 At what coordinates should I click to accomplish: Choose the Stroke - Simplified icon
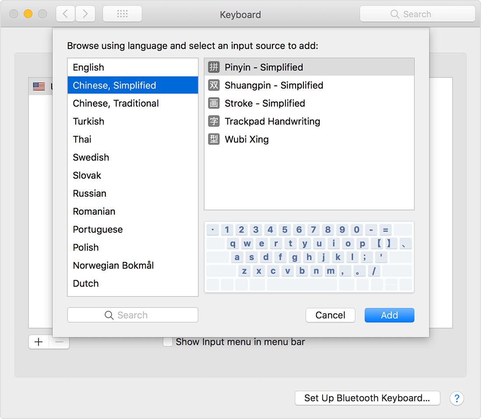click(x=214, y=103)
